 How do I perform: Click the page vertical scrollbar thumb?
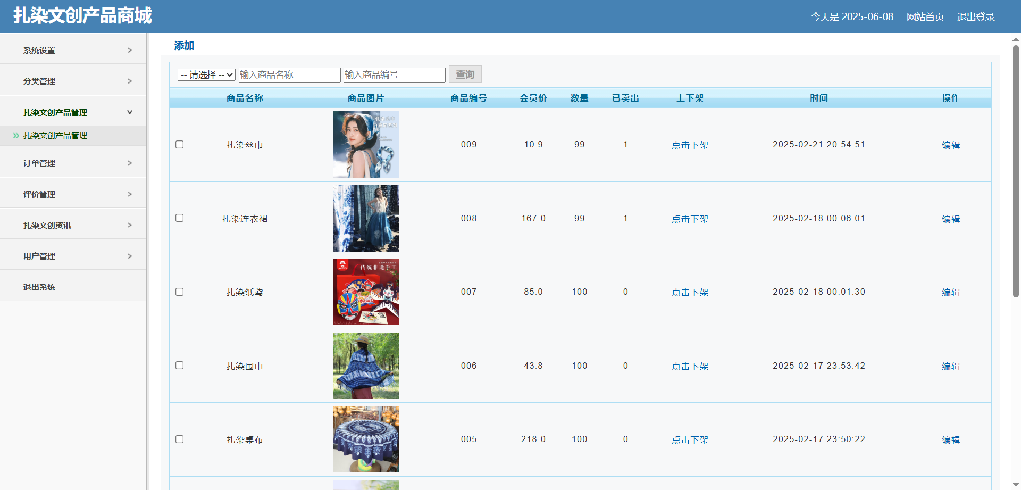(x=1016, y=171)
